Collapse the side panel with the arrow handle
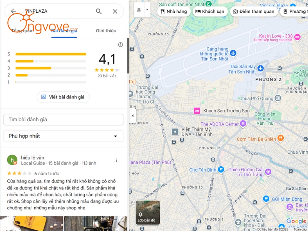Screen dimensions: 308x231 132,115
